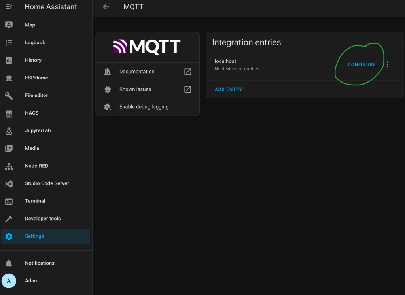This screenshot has height=295, width=405.
Task: Enable debug logging for MQTT
Action: 144,106
